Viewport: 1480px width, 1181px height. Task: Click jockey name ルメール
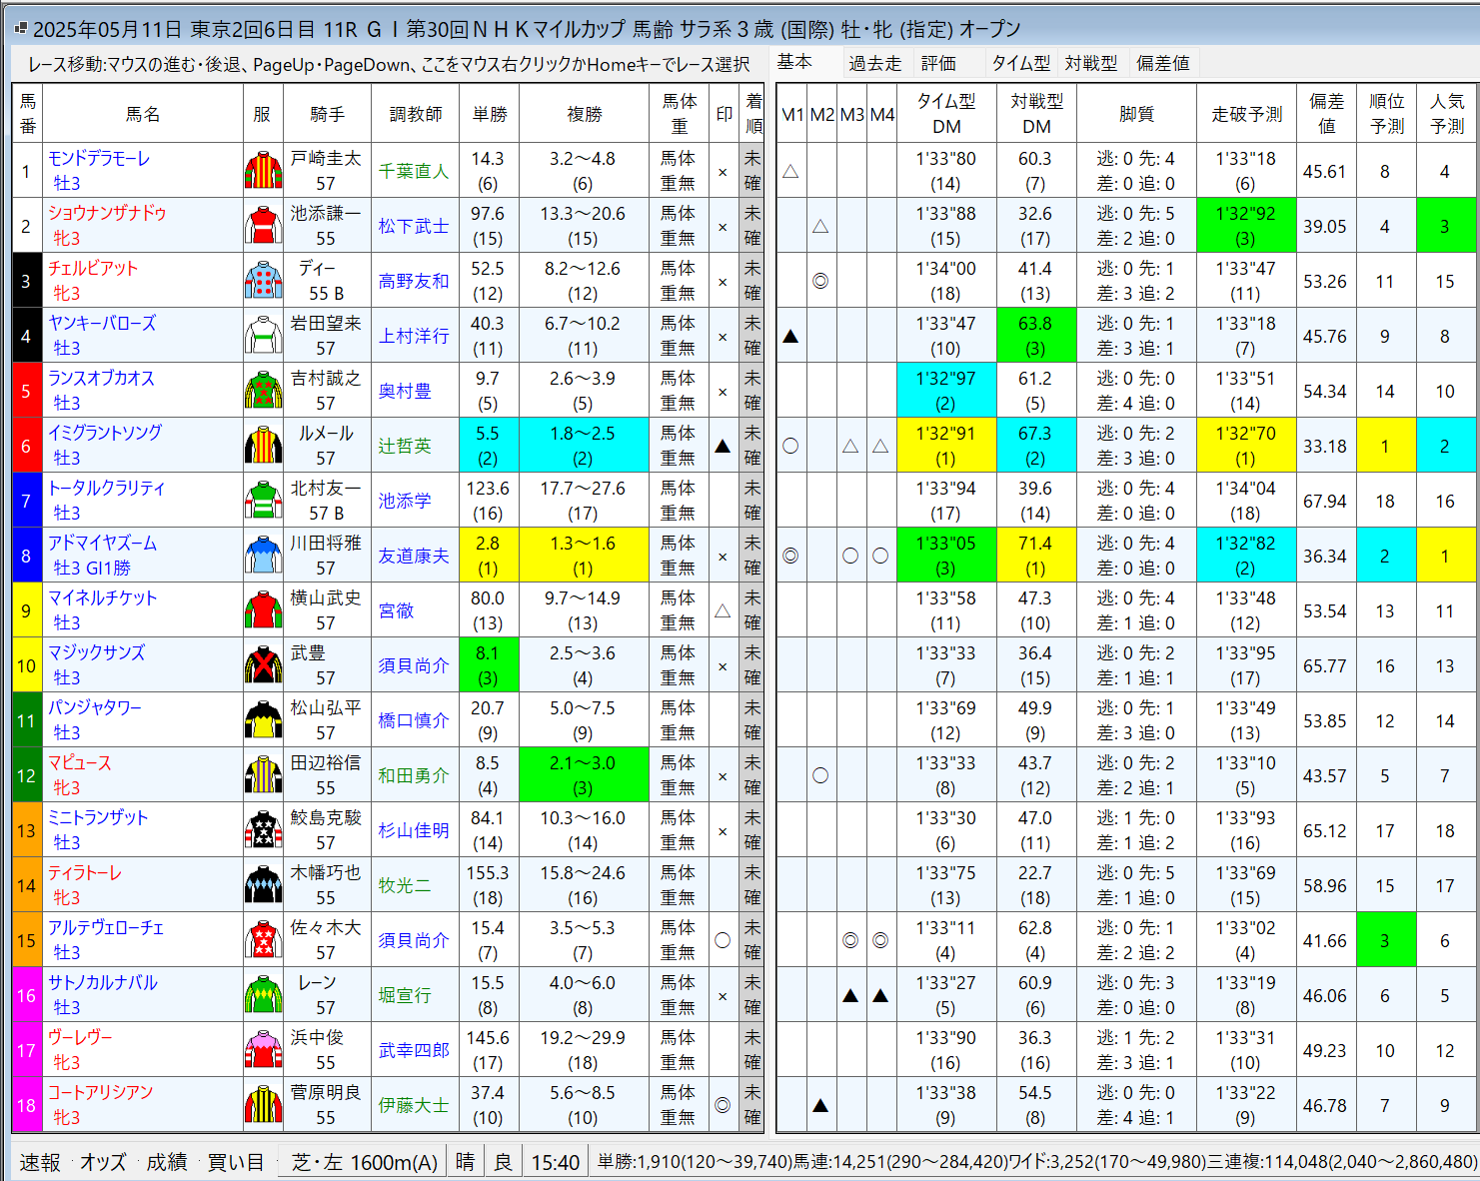pyautogui.click(x=326, y=433)
